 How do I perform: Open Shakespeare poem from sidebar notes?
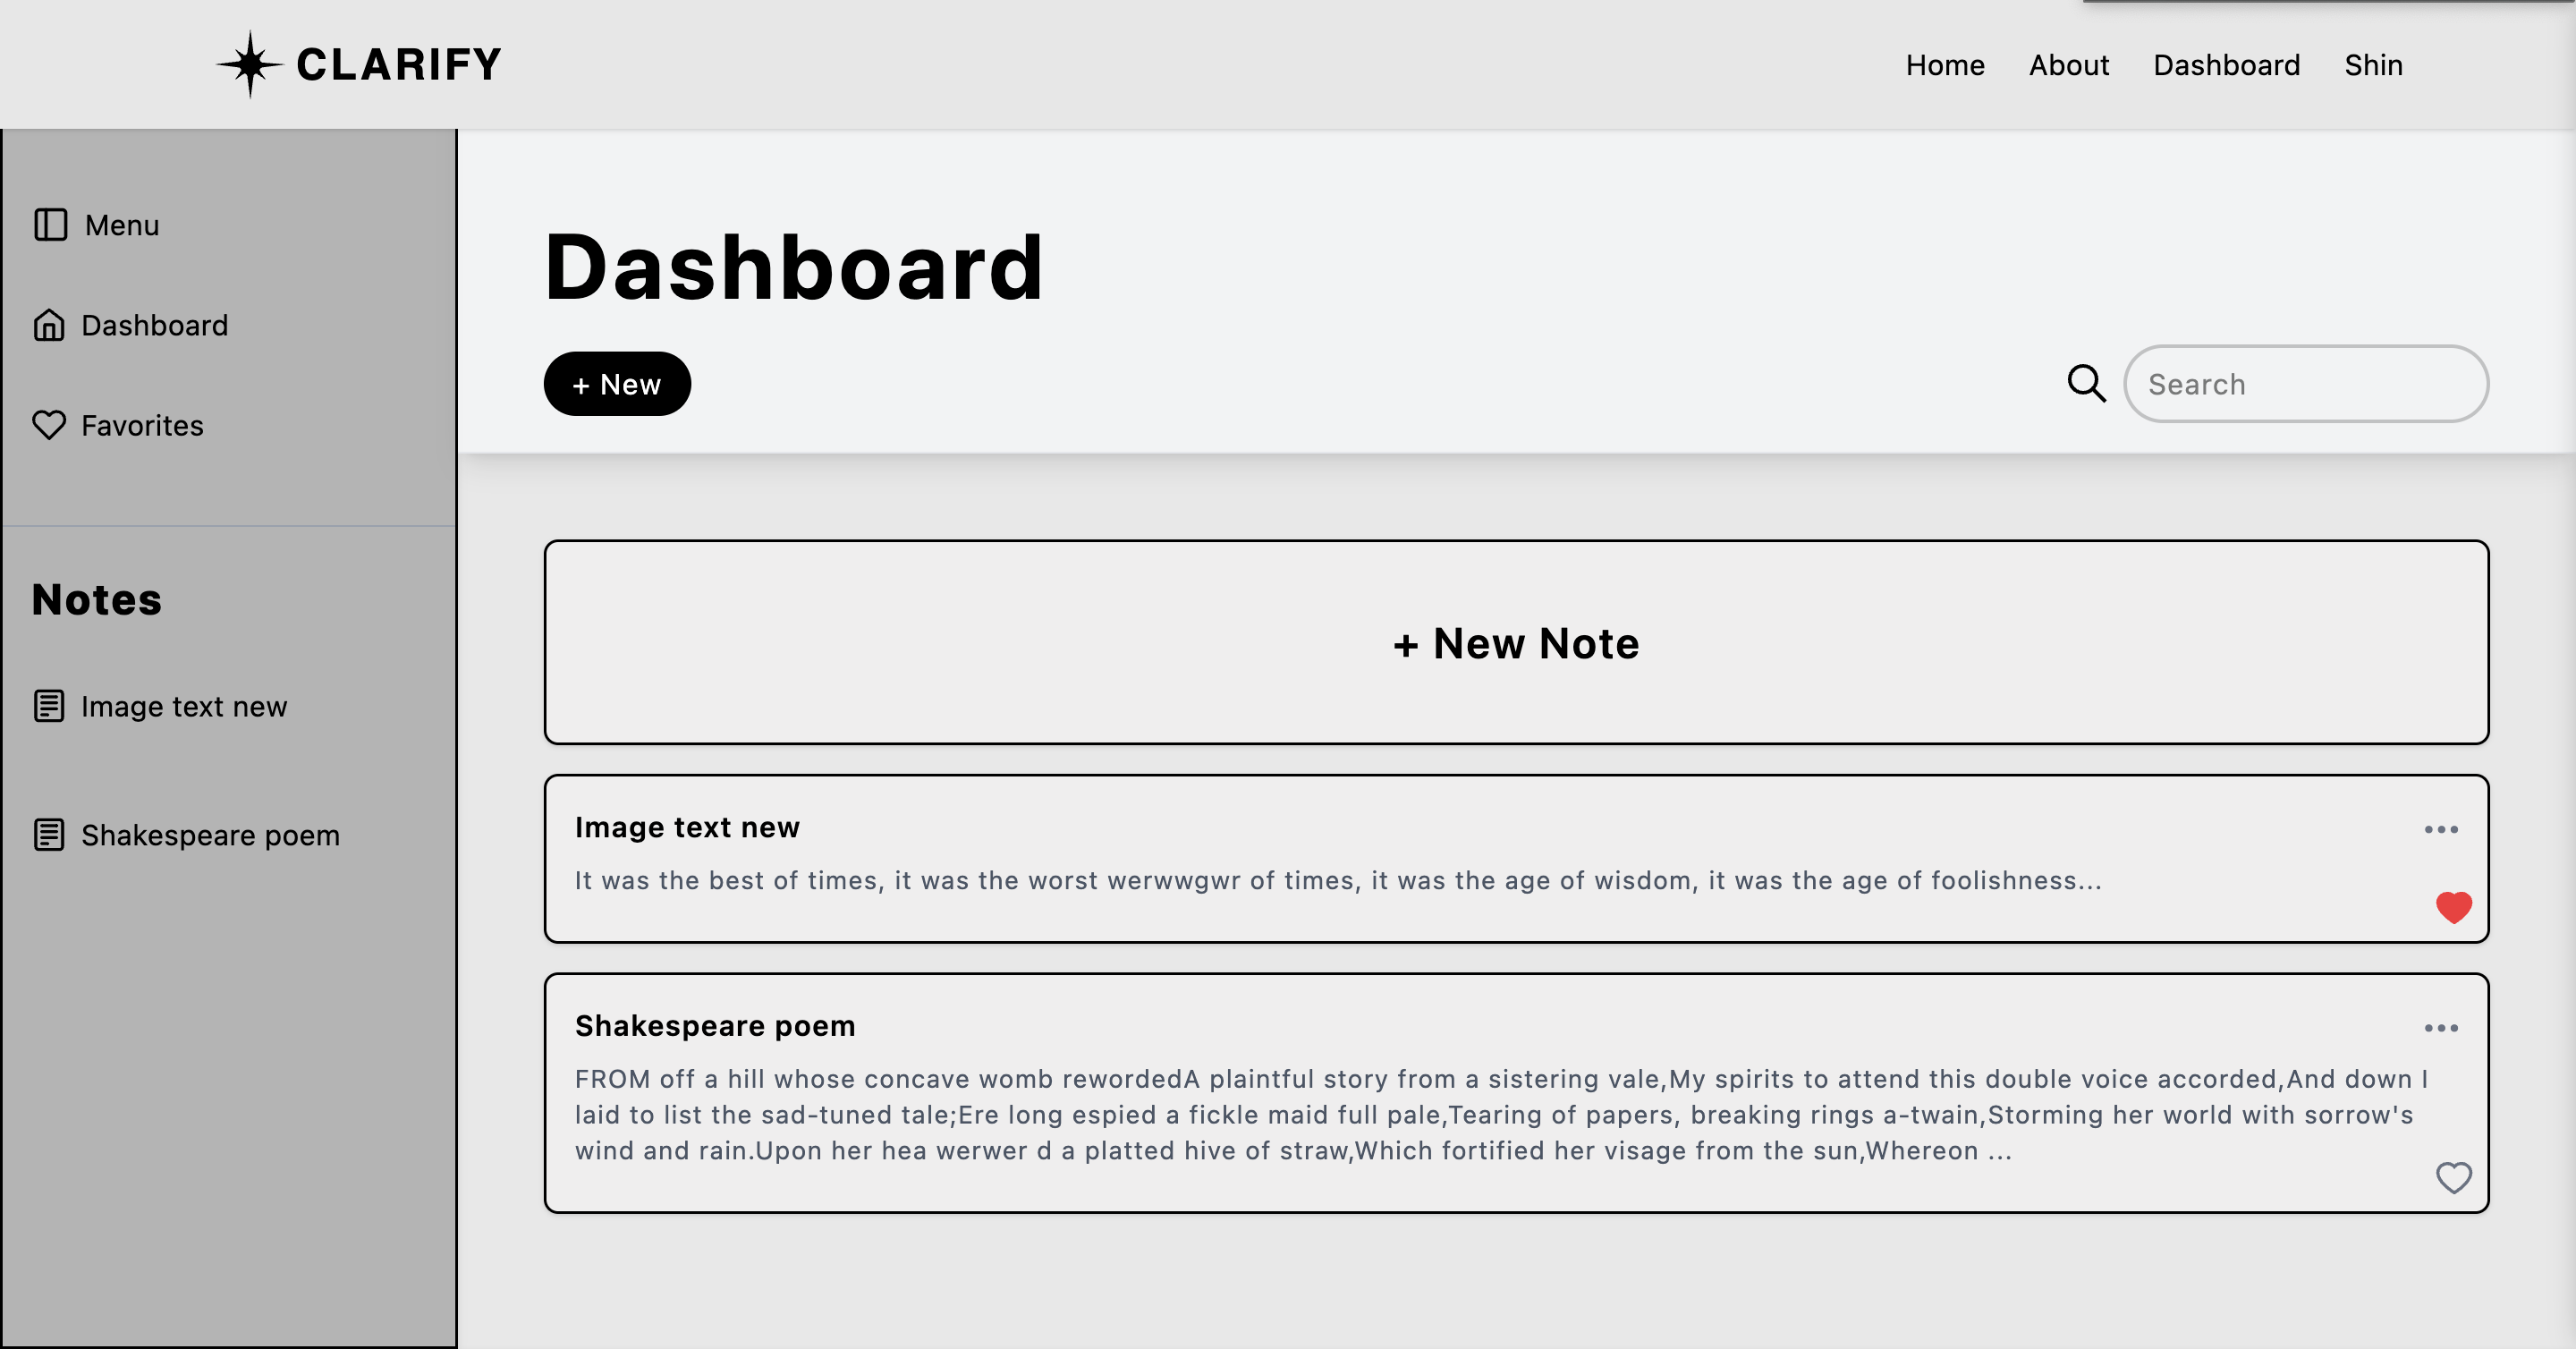tap(210, 835)
